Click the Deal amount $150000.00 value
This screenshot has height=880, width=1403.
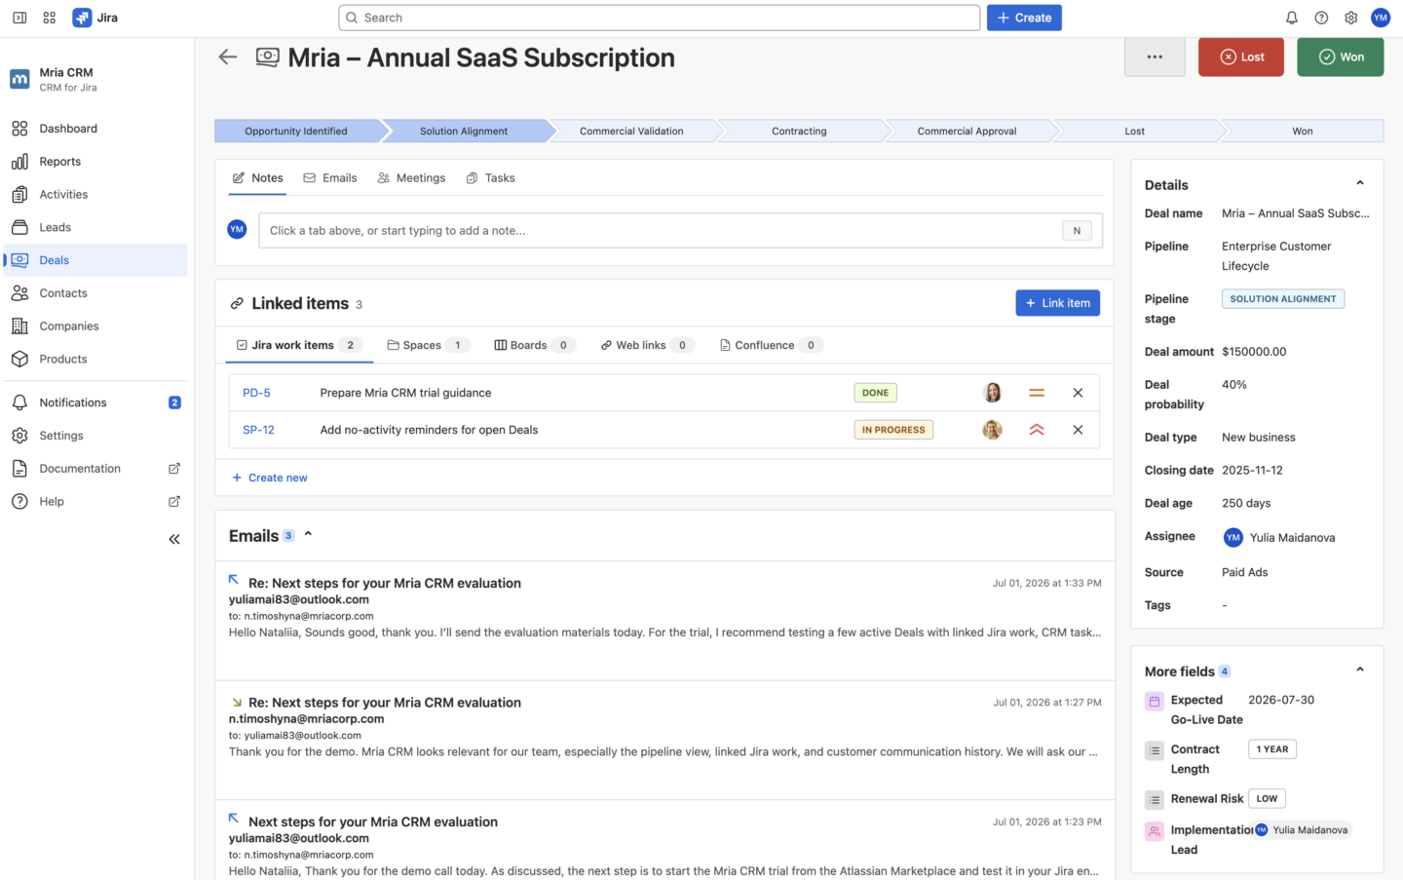click(1254, 352)
